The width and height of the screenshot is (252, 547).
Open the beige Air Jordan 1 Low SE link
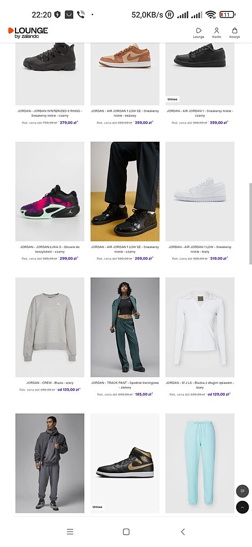(125, 114)
